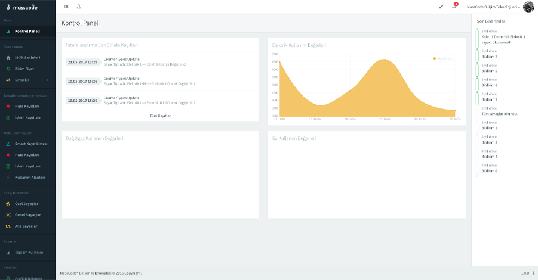Click the bell icon beside the sidebar toggle

click(79, 7)
